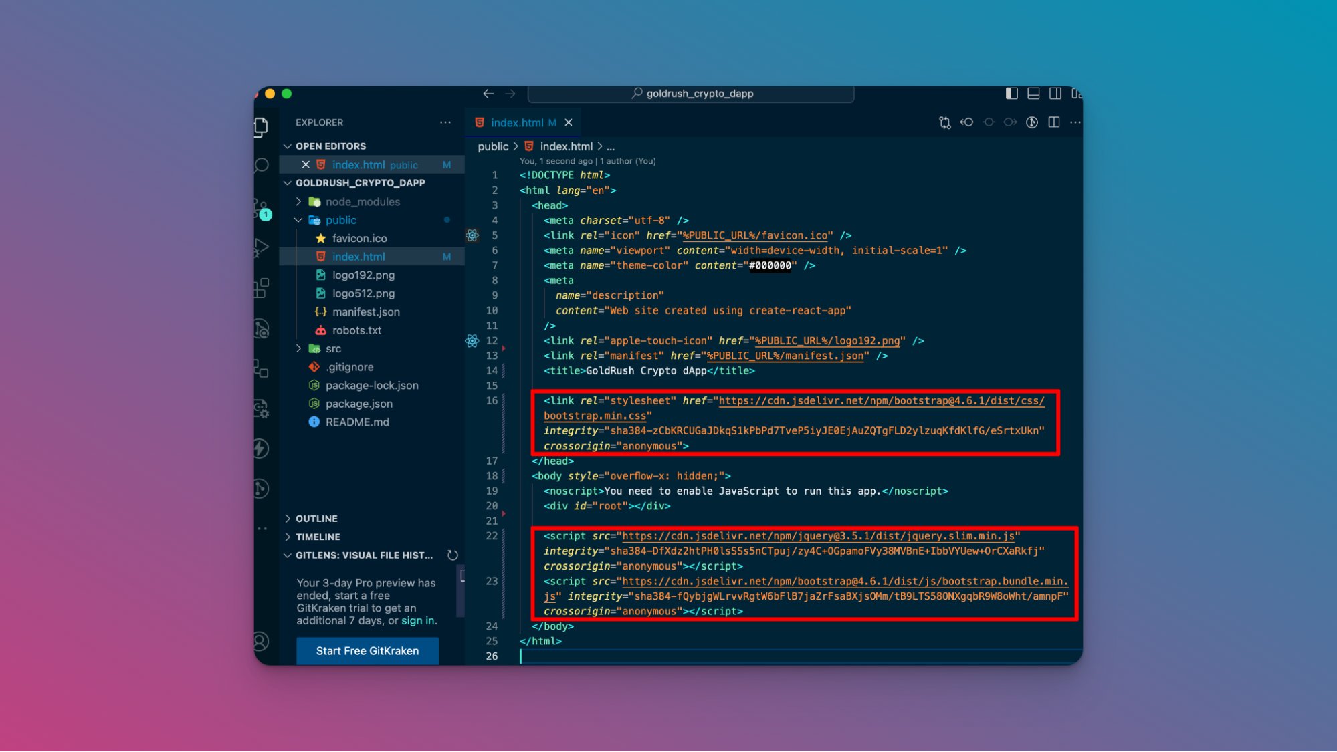
Task: Close the index.html editor tab
Action: pos(569,122)
